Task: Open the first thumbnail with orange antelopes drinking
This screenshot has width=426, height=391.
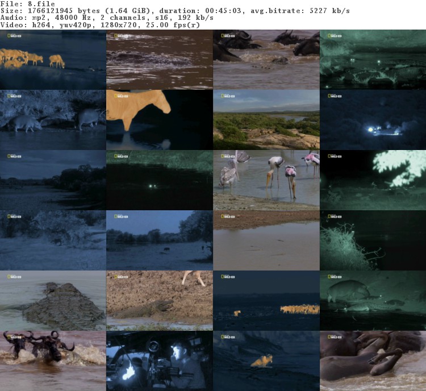Action: pyautogui.click(x=53, y=60)
